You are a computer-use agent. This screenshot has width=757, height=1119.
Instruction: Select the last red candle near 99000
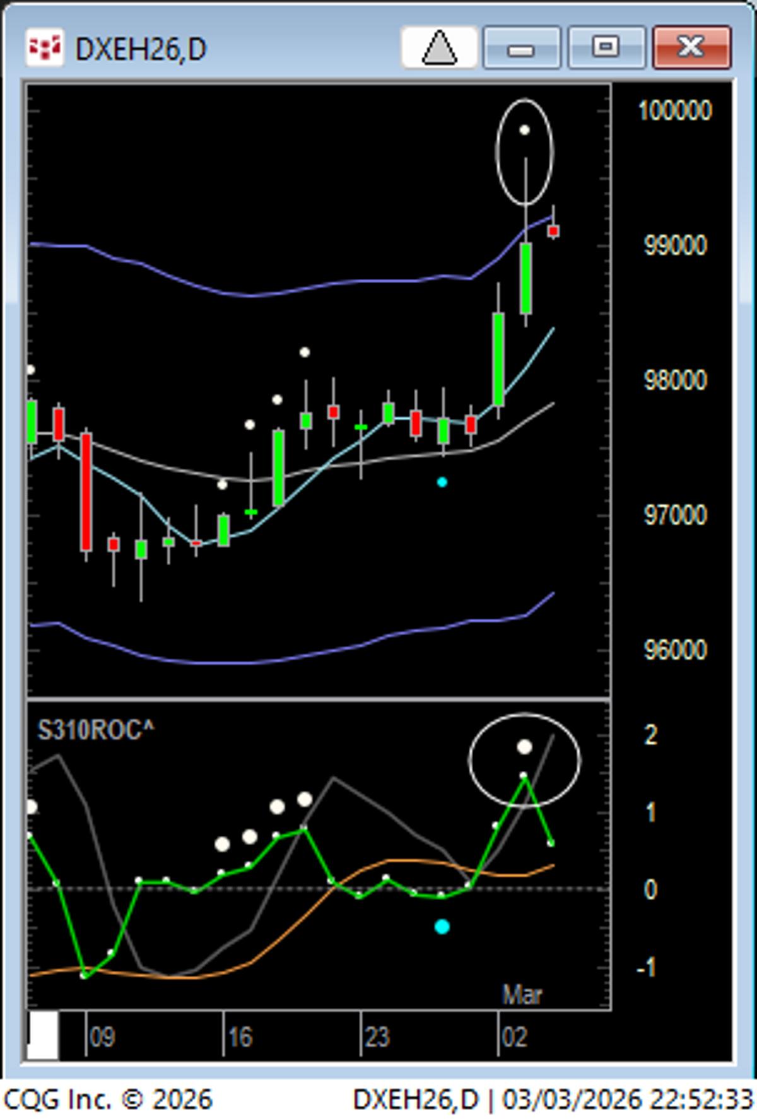click(553, 231)
